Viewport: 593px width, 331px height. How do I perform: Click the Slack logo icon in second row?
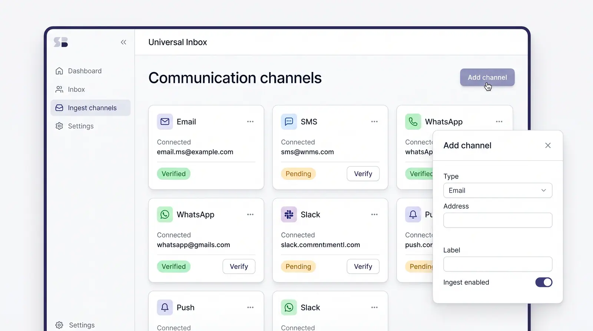289,215
